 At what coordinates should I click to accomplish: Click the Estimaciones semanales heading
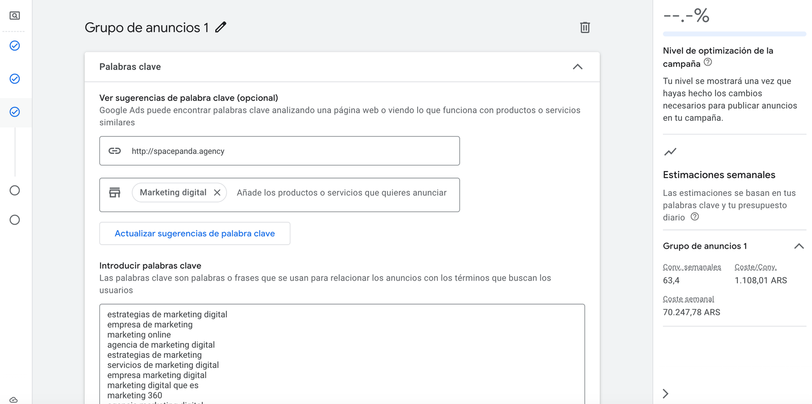coord(719,175)
